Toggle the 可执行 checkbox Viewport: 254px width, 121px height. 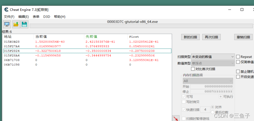pyautogui.click(x=221, y=97)
